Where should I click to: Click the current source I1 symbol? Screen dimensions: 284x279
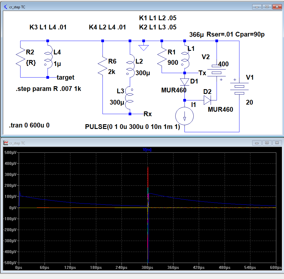point(184,116)
